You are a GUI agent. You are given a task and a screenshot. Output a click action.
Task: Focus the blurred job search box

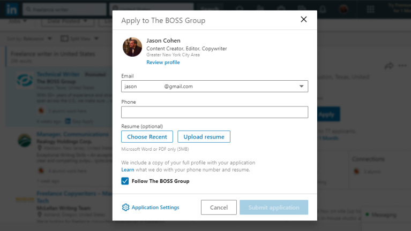(64, 10)
